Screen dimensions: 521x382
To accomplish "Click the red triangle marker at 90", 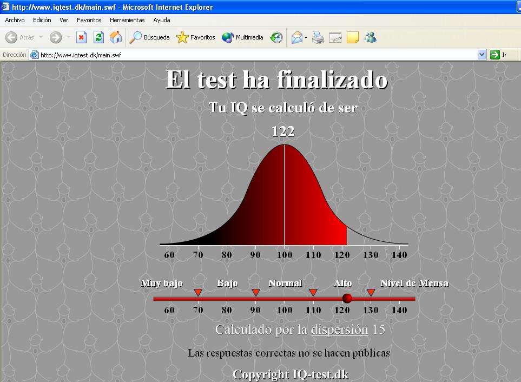I will (255, 292).
